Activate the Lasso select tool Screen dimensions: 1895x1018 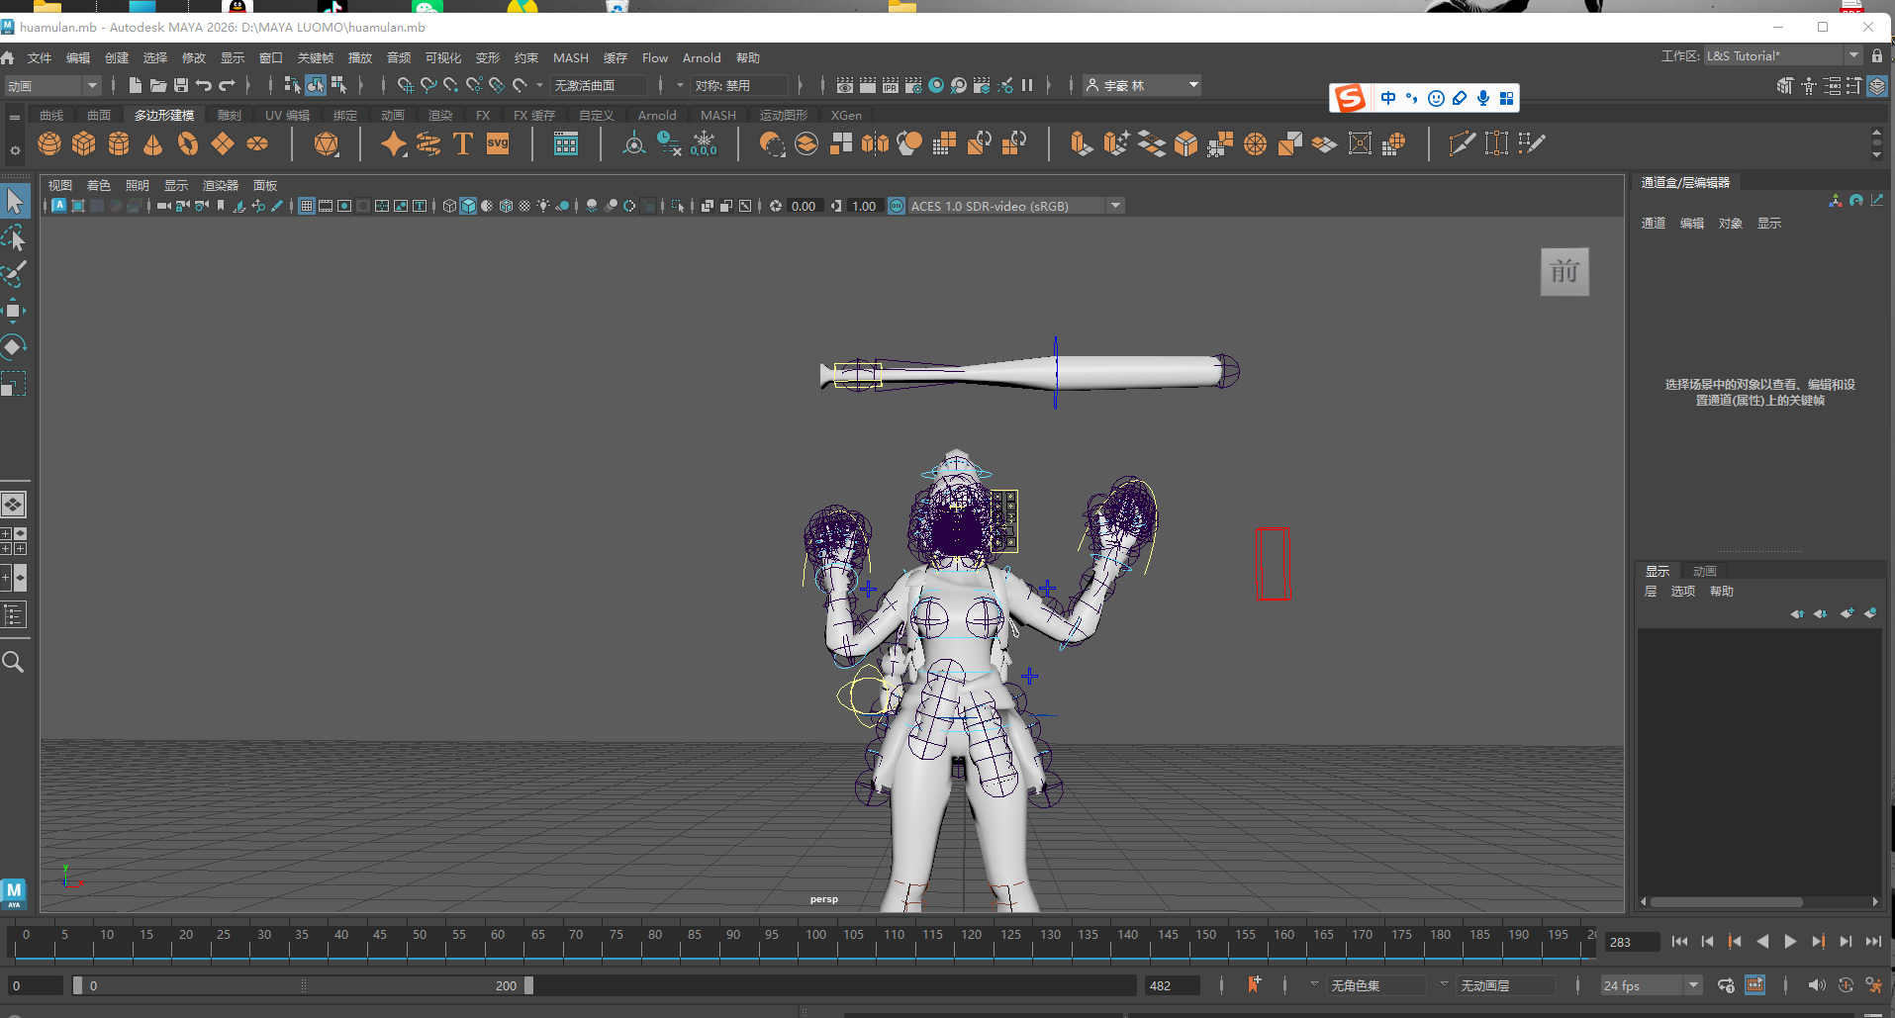pos(15,237)
